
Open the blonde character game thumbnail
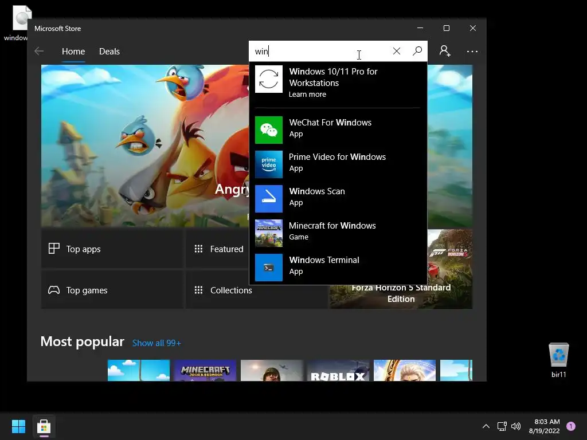(x=405, y=371)
